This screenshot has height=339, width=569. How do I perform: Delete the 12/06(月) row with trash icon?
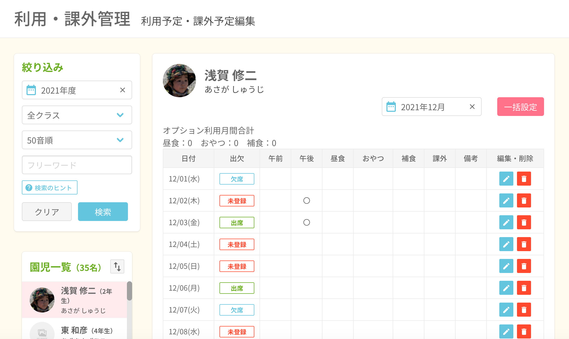(524, 288)
